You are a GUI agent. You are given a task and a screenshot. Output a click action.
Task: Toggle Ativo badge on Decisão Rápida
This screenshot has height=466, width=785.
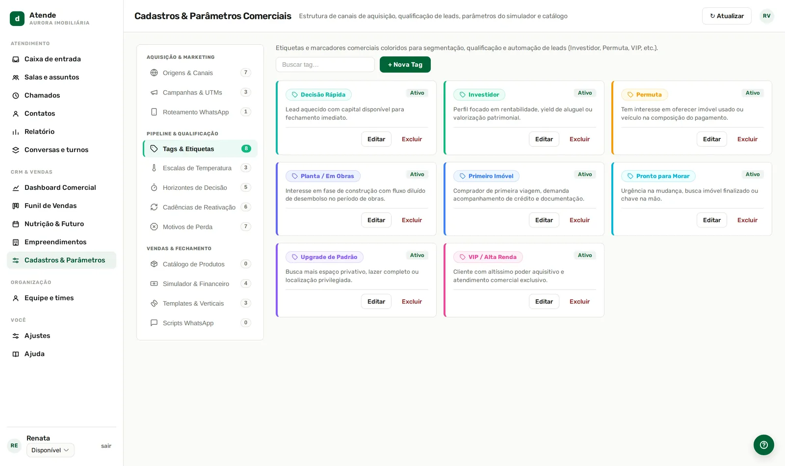417,93
